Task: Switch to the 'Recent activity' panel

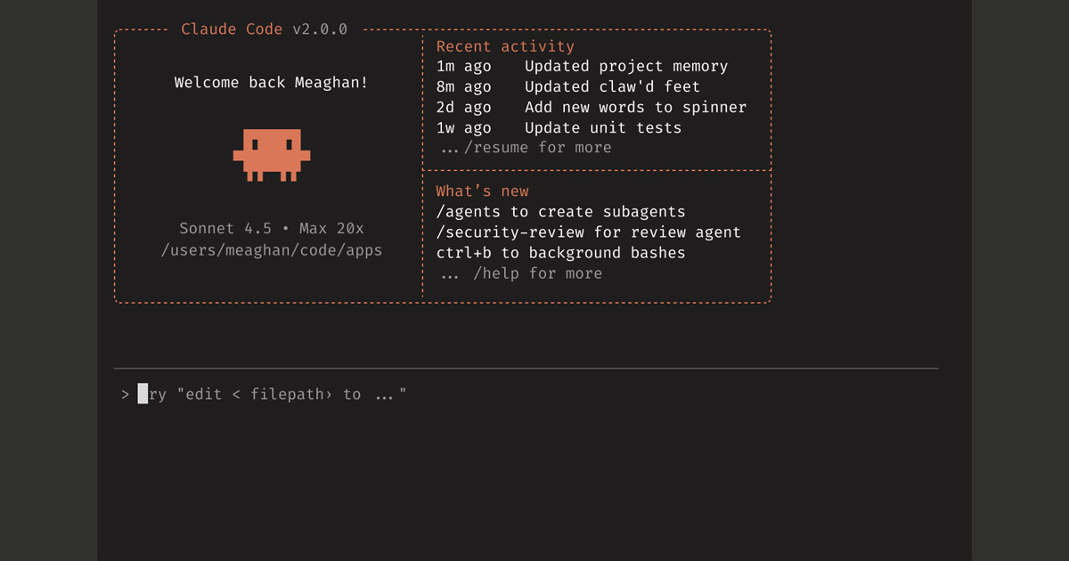Action: pos(504,45)
